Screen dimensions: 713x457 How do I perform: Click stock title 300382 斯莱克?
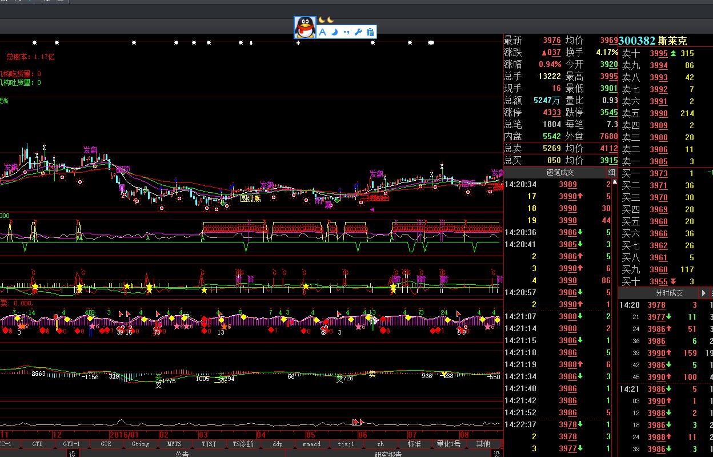[x=652, y=41]
